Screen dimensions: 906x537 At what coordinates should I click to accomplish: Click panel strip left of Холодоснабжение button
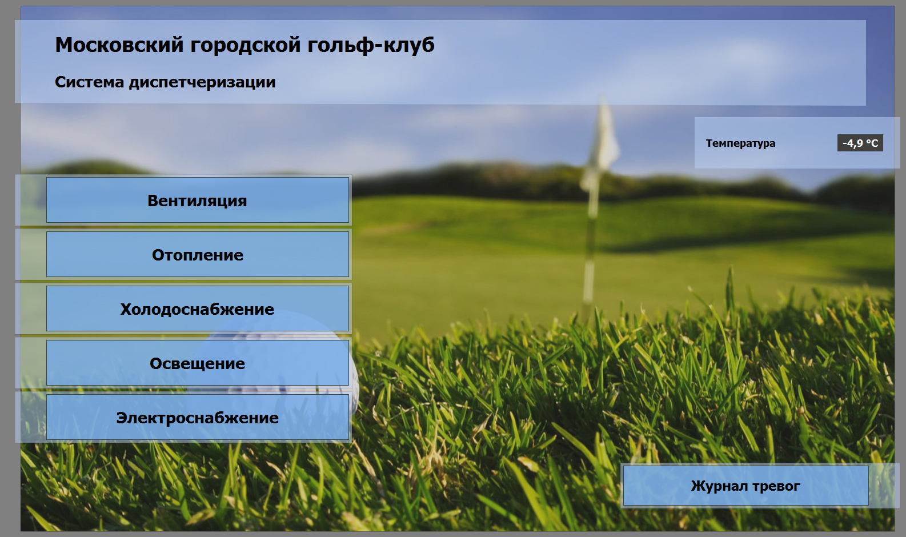point(31,309)
